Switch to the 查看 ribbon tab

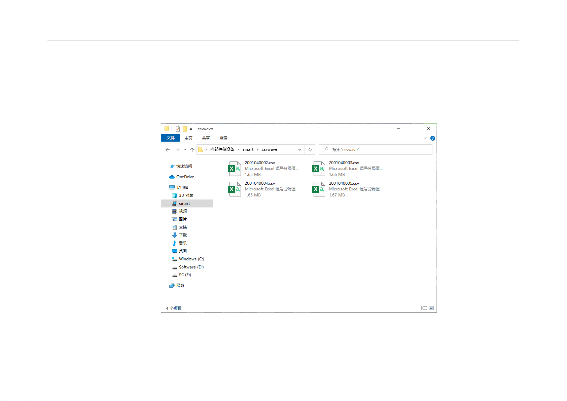(223, 138)
